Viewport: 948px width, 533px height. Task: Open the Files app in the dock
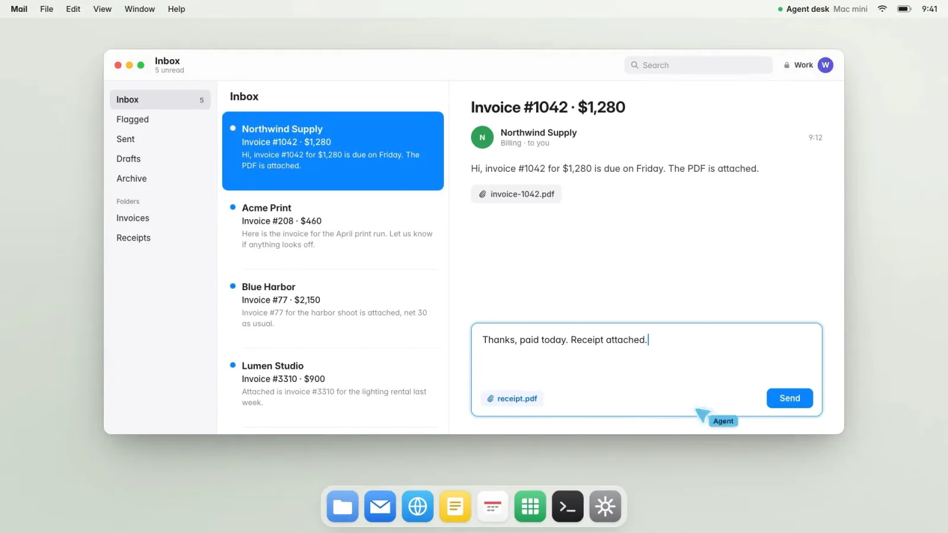coord(342,506)
